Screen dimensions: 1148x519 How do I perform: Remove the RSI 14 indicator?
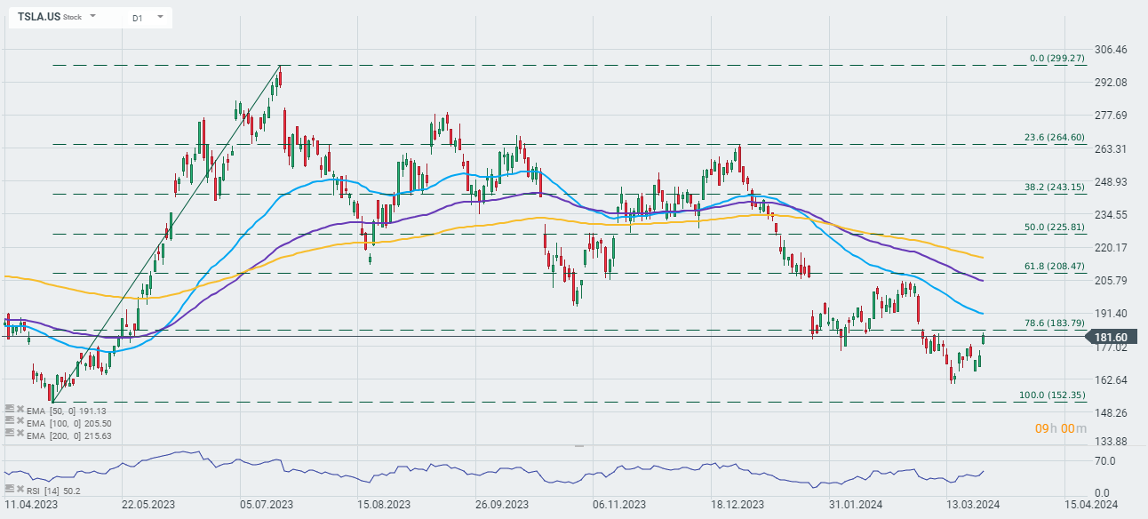click(x=20, y=490)
